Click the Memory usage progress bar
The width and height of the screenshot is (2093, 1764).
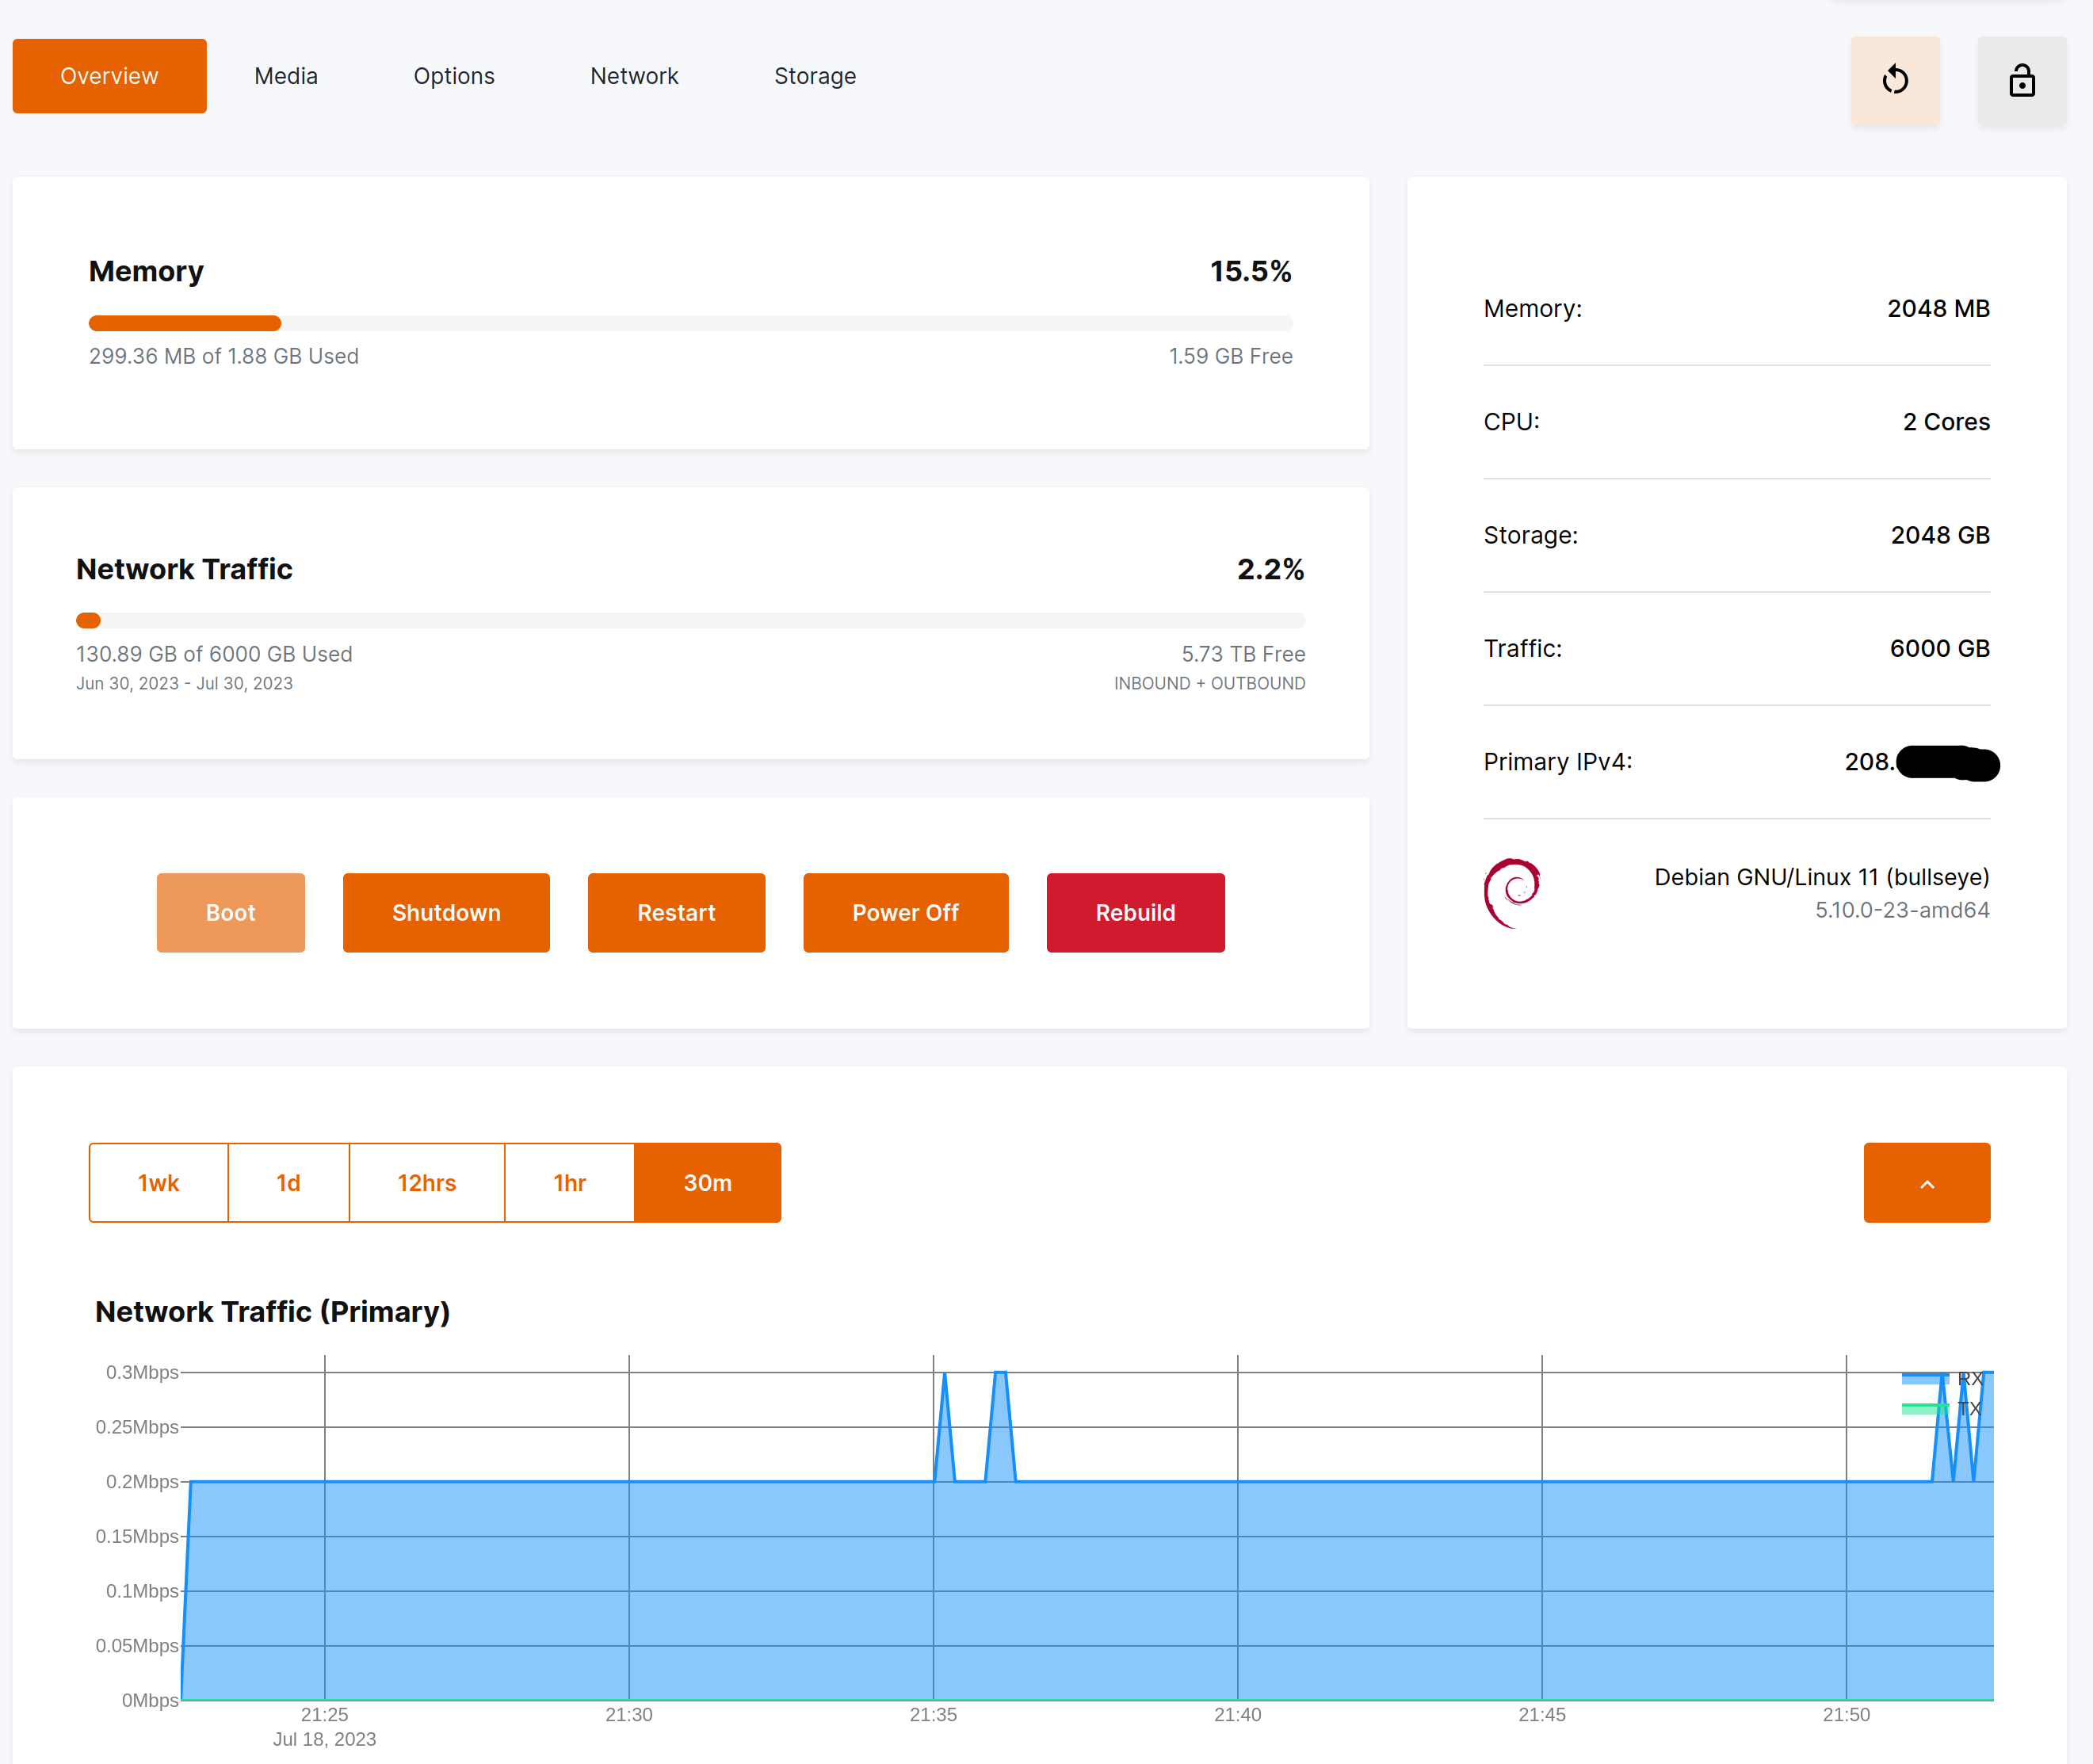click(x=690, y=323)
